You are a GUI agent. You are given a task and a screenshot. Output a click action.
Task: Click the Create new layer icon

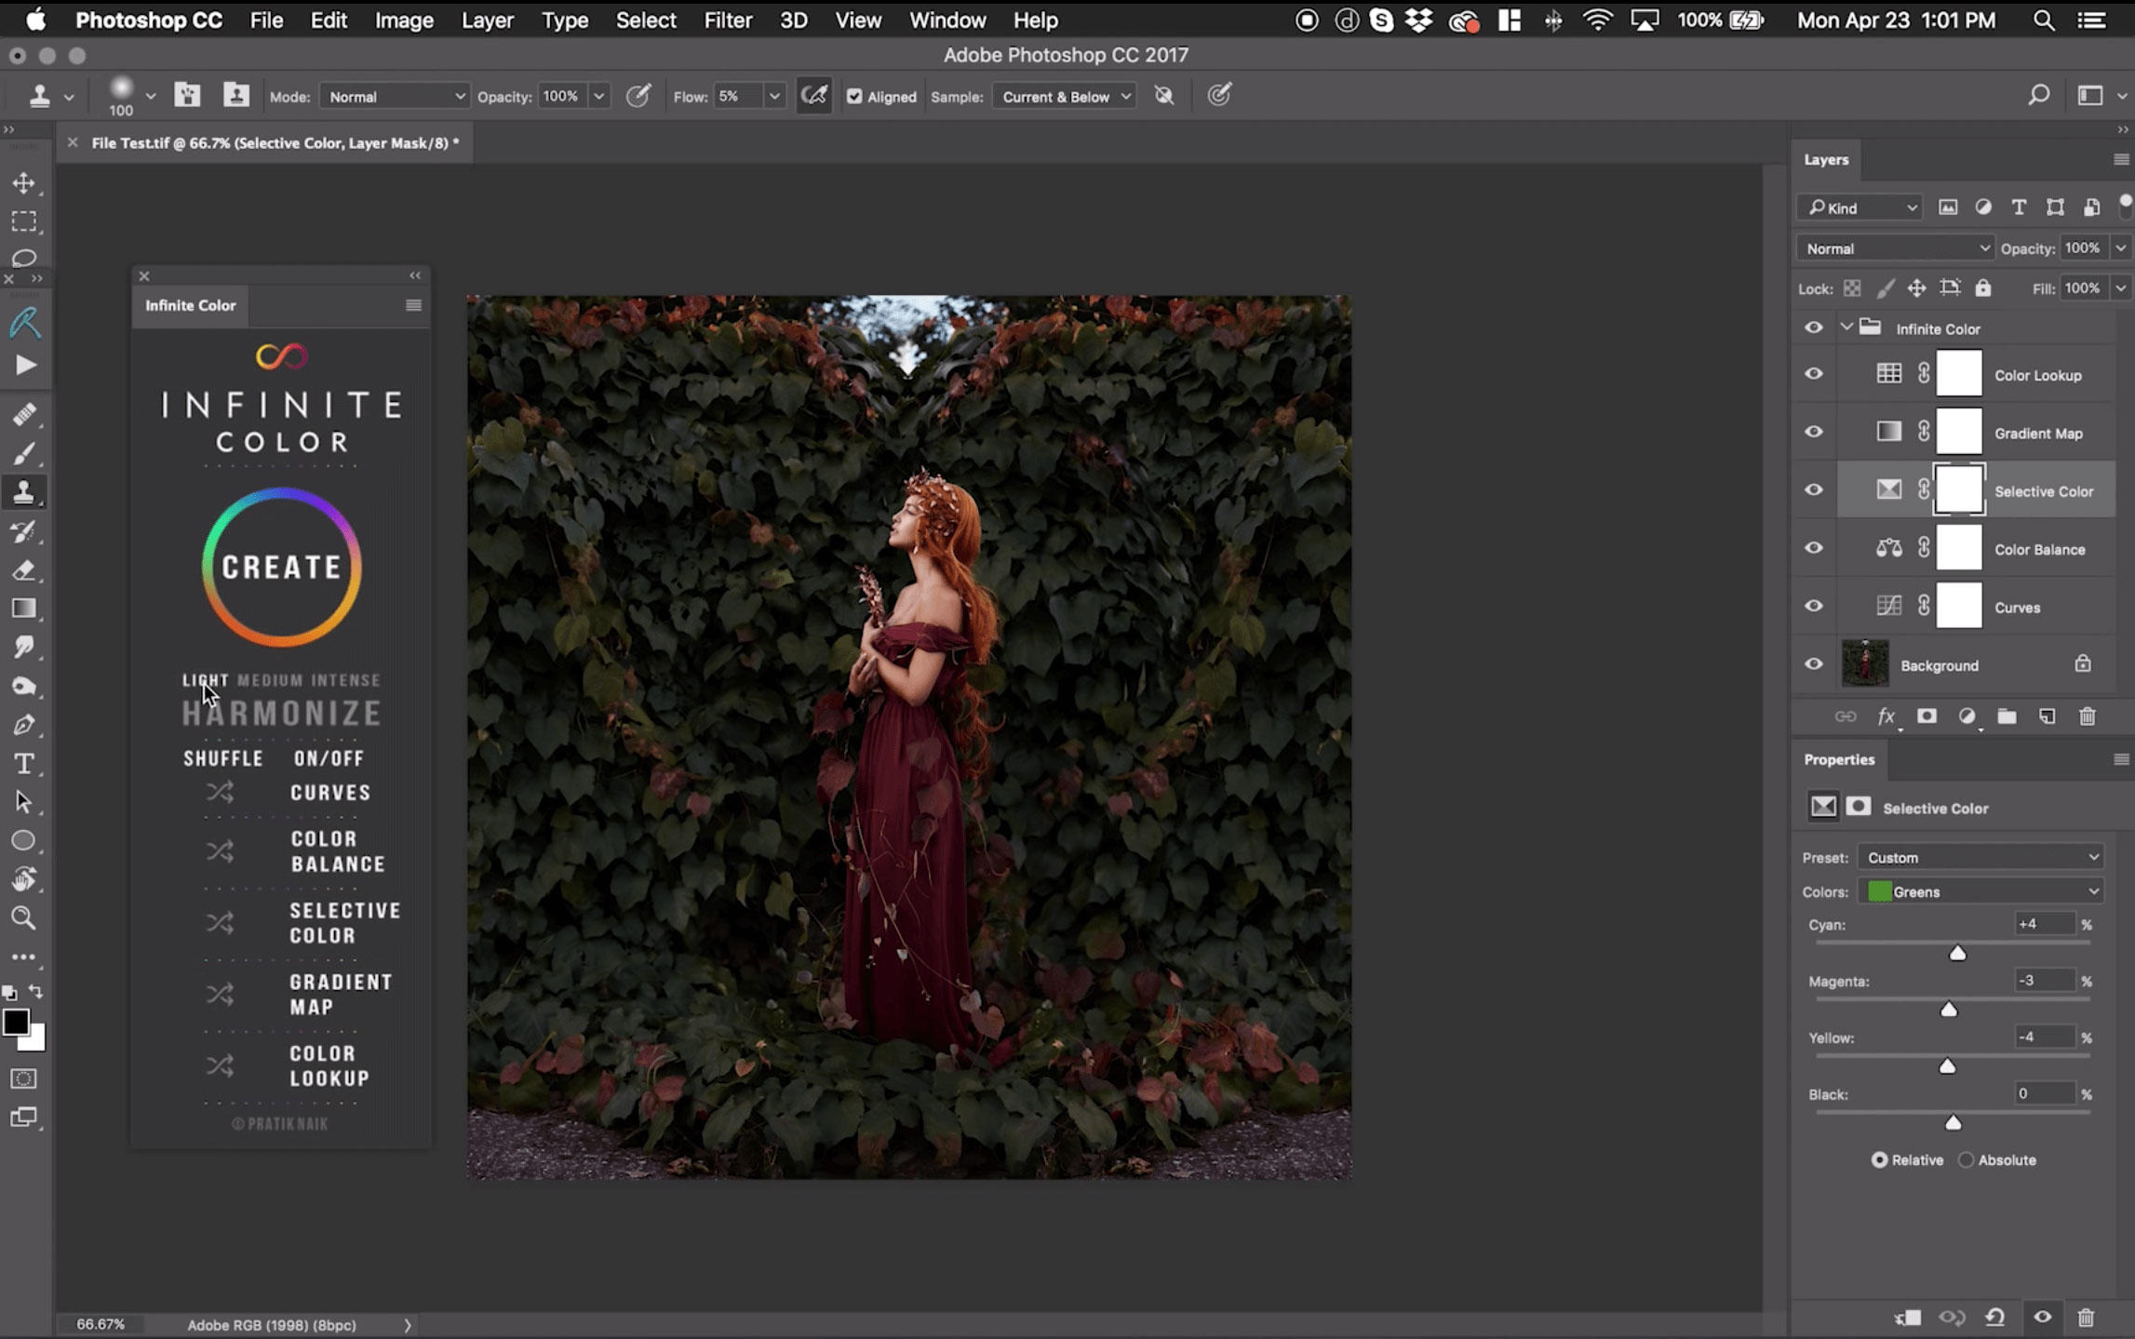(2047, 716)
